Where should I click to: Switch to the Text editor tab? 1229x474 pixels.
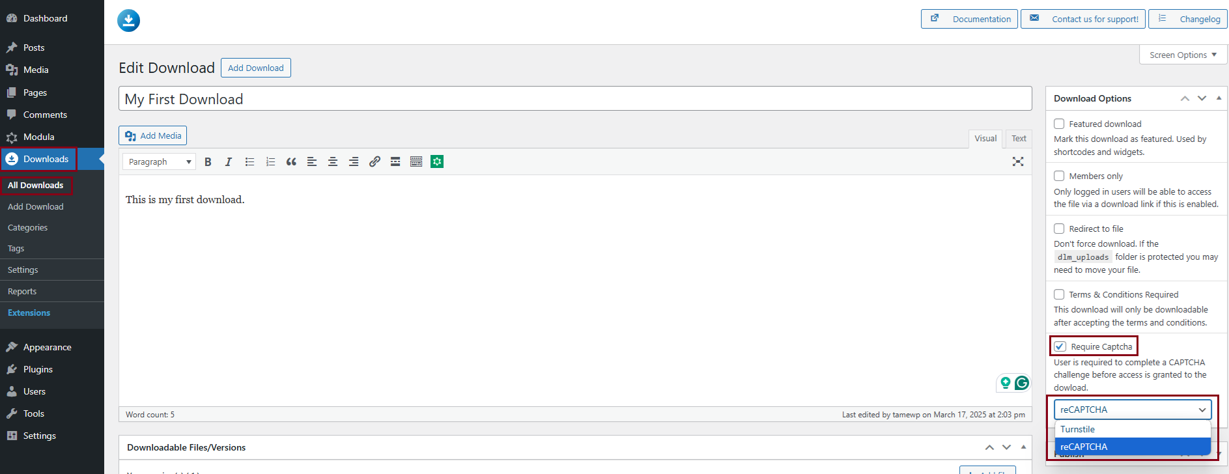[x=1019, y=138]
